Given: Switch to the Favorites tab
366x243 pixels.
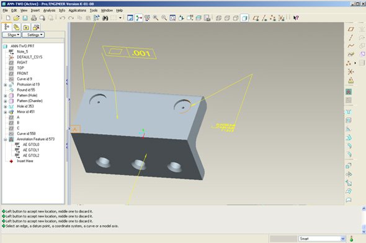Looking at the screenshot, I should coord(26,27).
